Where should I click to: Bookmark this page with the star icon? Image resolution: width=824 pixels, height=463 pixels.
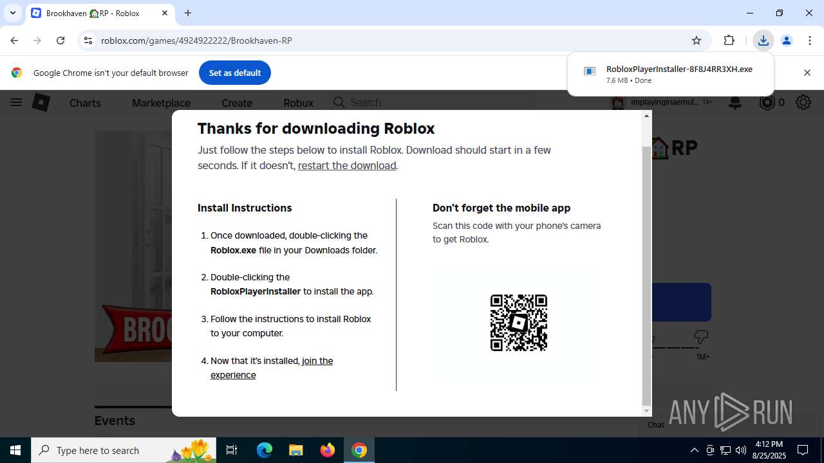[x=697, y=41]
